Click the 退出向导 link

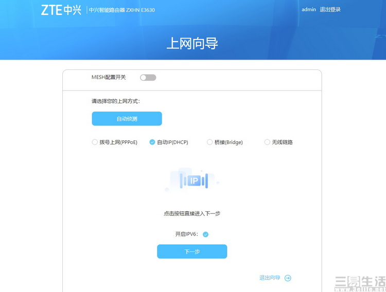click(x=270, y=278)
